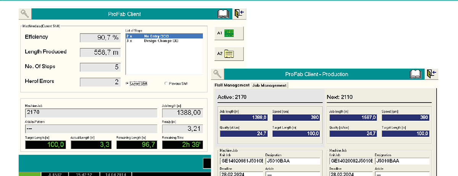Click the 'Active: 2170' heading
The image size is (458, 176).
pyautogui.click(x=232, y=97)
